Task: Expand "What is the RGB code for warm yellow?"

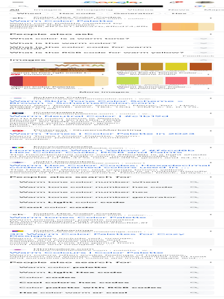Action: coord(203,53)
